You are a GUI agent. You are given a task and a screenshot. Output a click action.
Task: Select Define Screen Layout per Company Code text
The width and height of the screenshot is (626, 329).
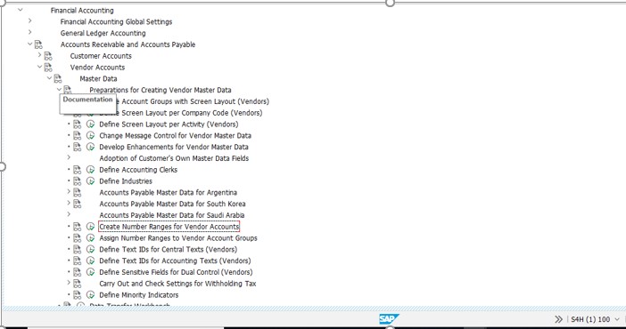(188, 113)
